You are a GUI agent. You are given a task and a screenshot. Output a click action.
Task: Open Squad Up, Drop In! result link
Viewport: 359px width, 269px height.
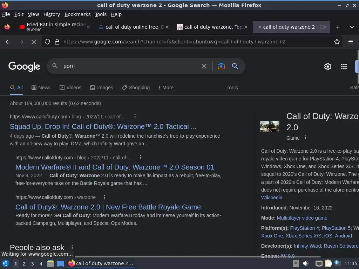tap(103, 126)
